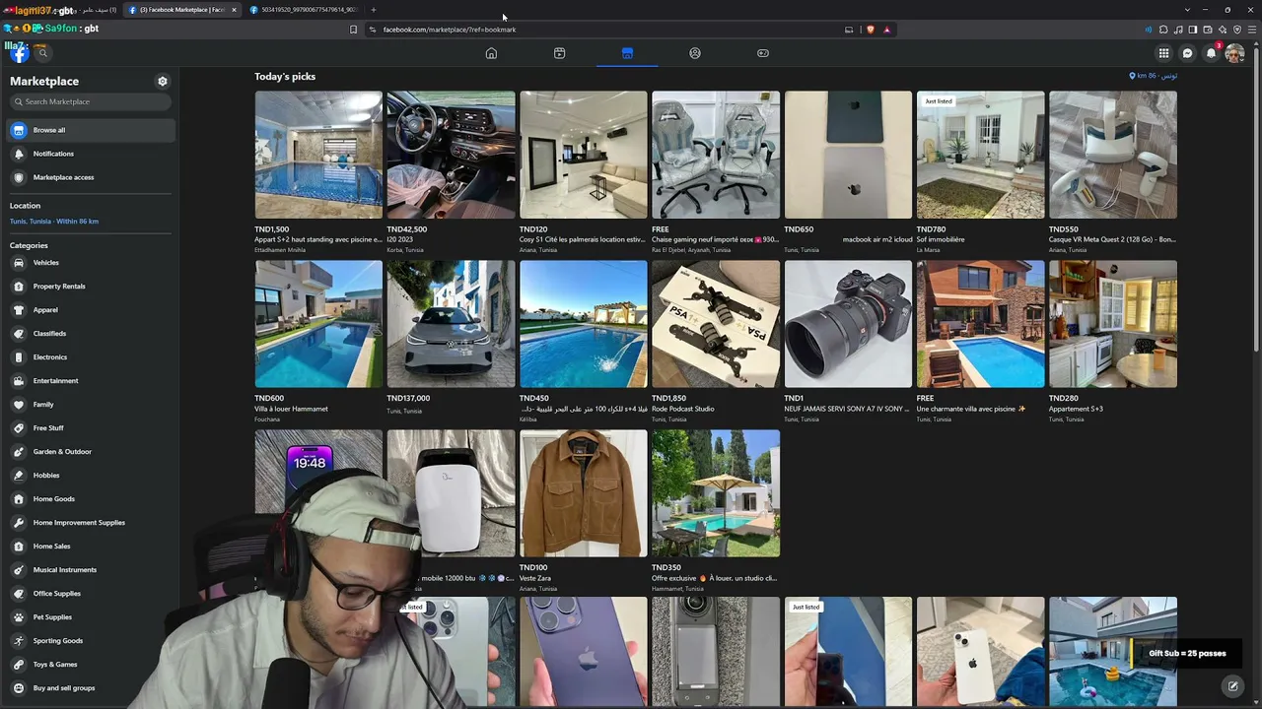Open the Entertainment category icon

click(18, 381)
